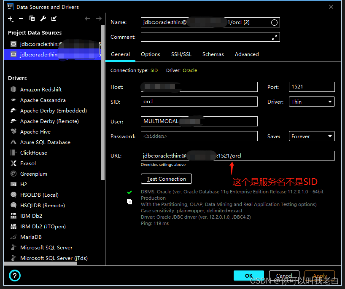345x289 pixels.
Task: Copy connection test result to clipboard
Action: click(x=129, y=201)
